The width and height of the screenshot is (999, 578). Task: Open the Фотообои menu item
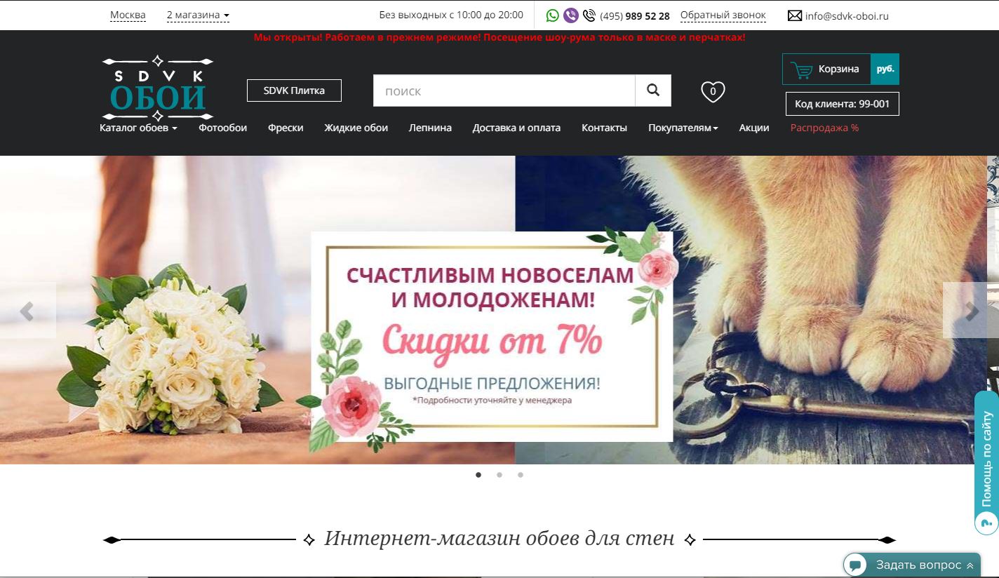(222, 128)
